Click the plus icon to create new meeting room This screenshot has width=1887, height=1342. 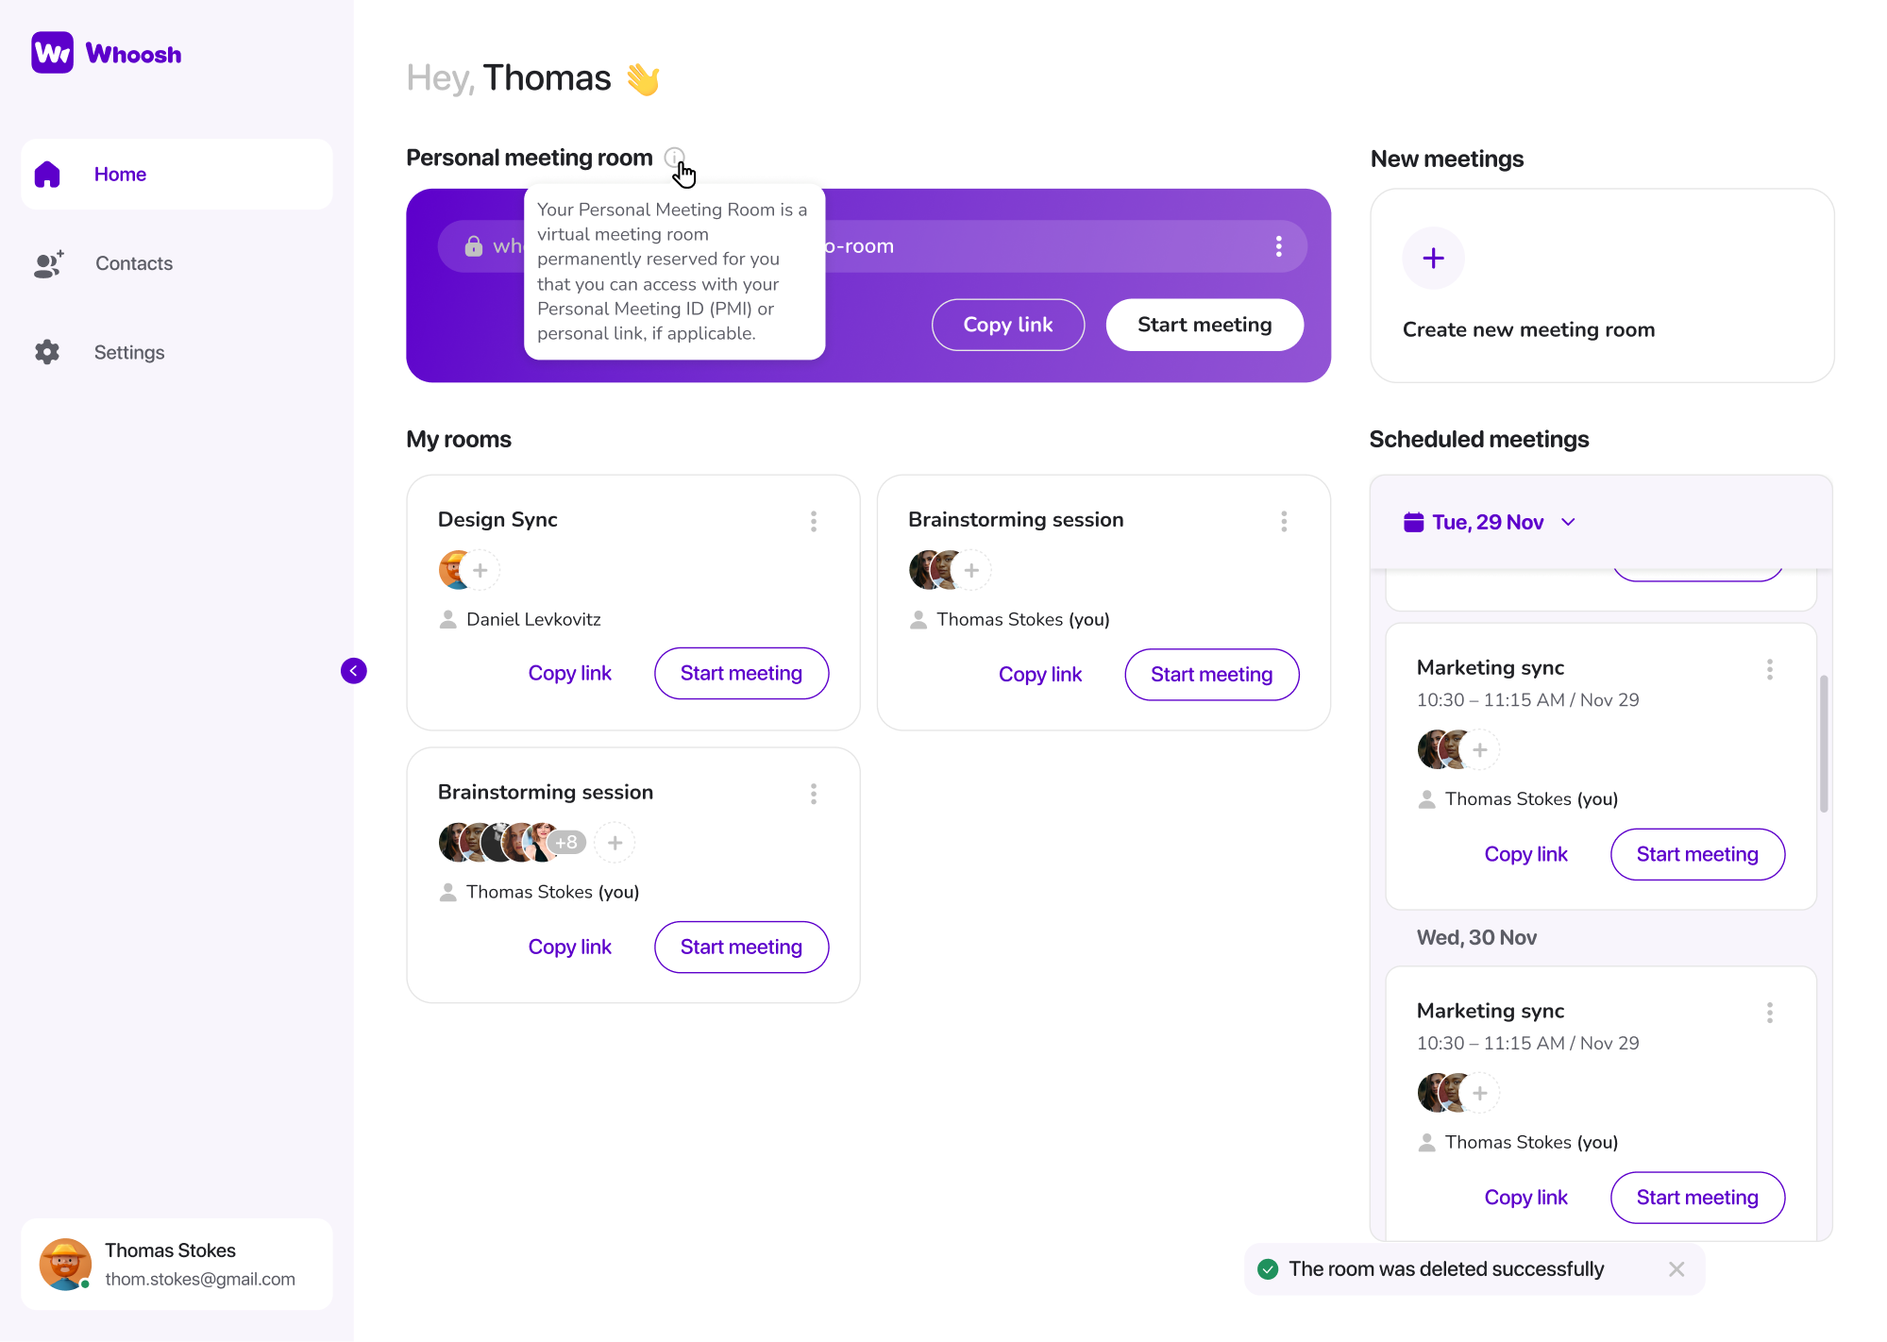tap(1433, 259)
